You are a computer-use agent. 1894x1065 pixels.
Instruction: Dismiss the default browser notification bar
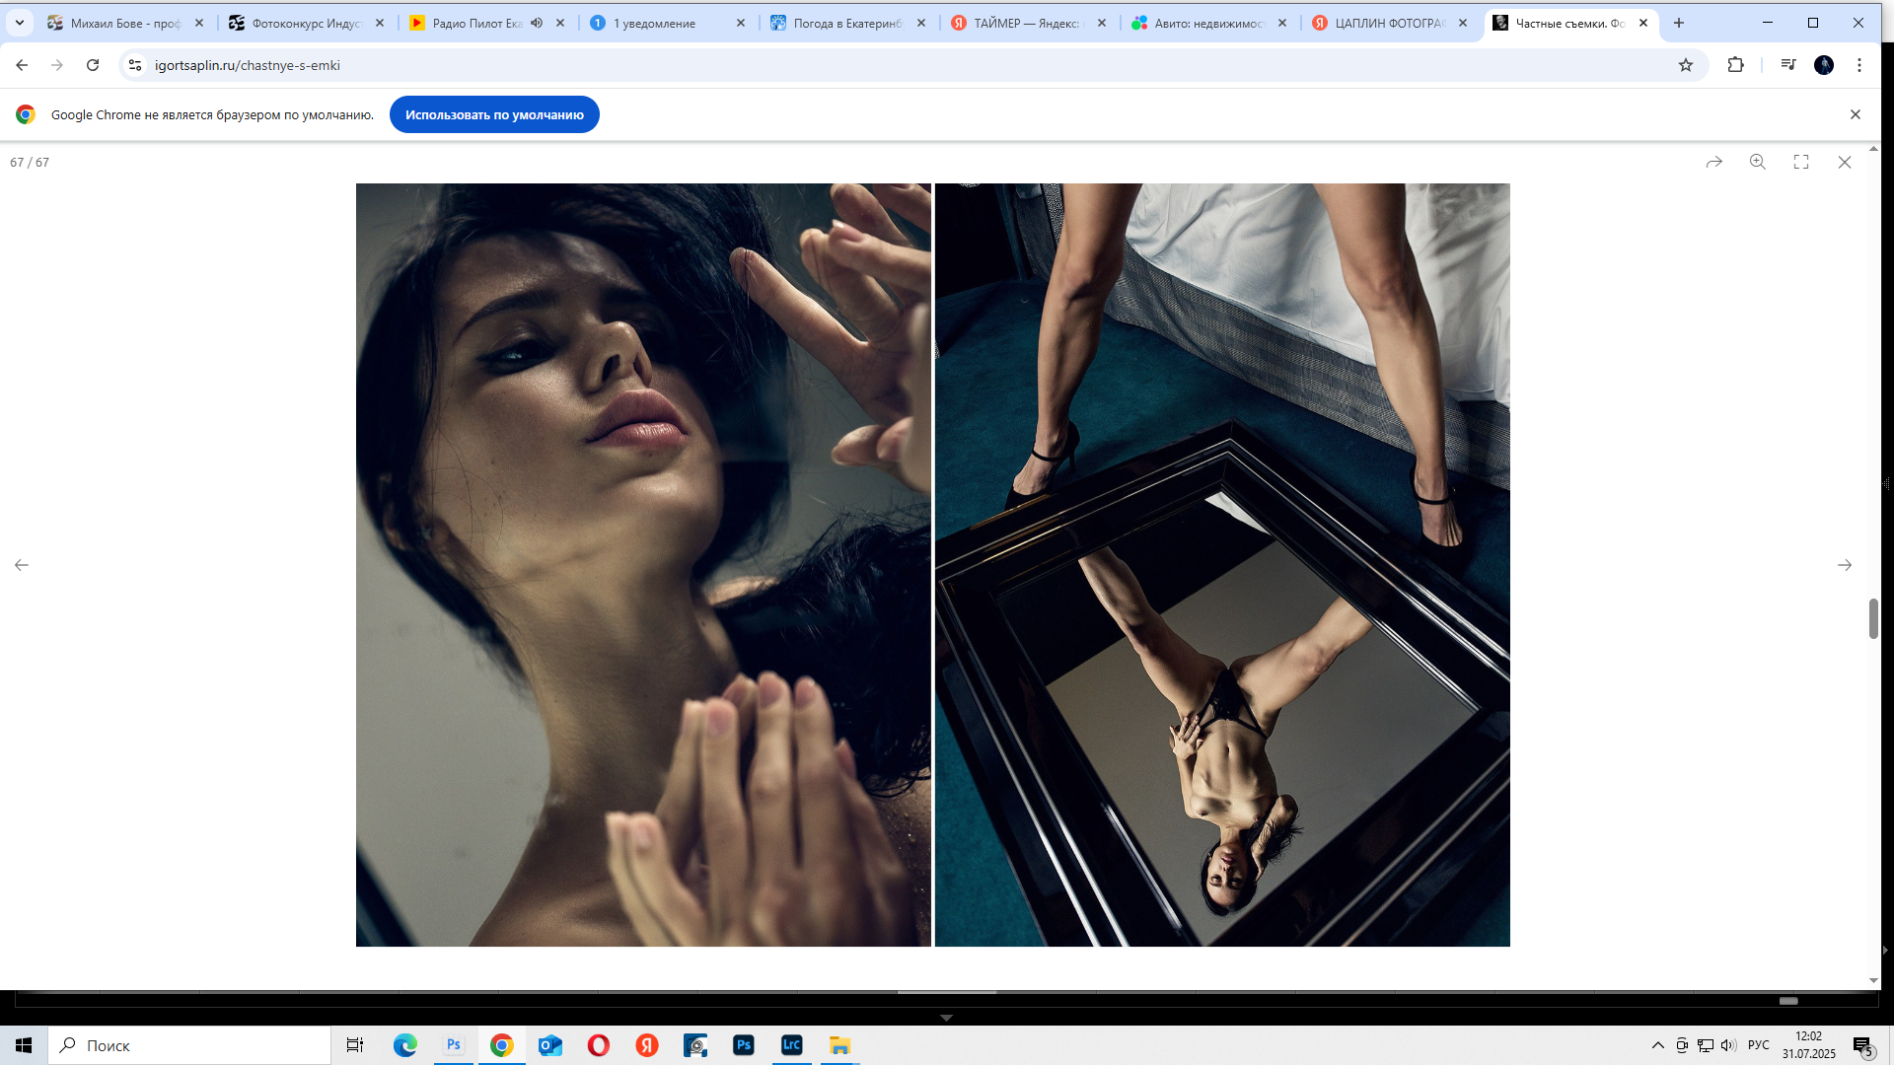1855,114
